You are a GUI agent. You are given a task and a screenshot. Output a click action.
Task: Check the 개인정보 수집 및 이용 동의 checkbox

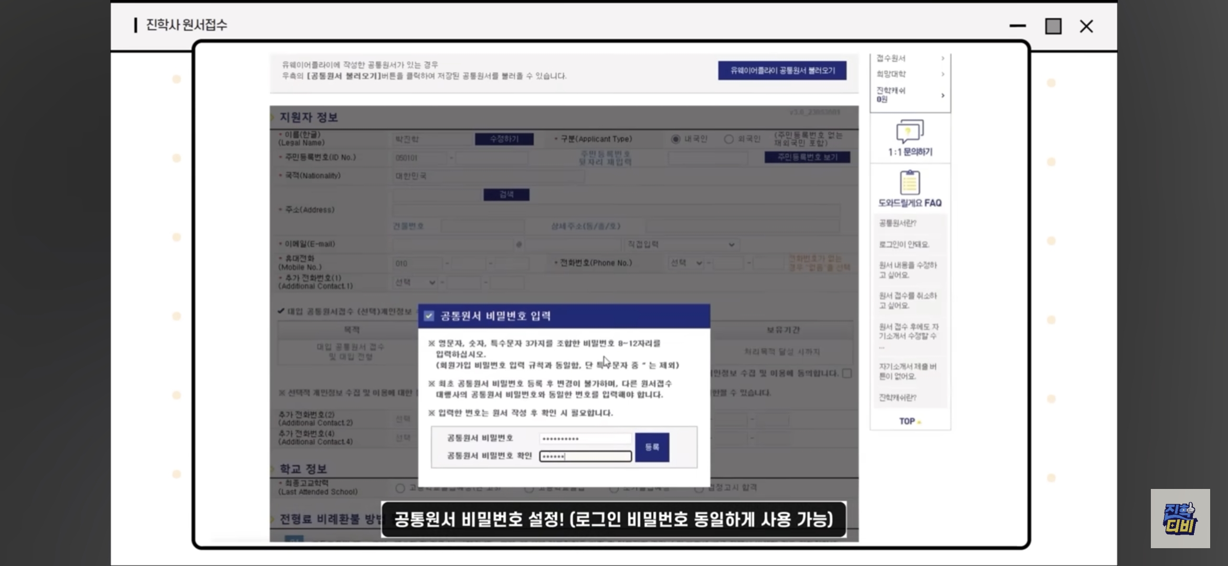pyautogui.click(x=846, y=373)
